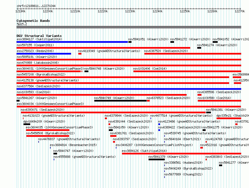The width and height of the screenshot is (249, 188).
Task: Click nsv5640164 (Ebert2021) label
Action: (182, 139)
